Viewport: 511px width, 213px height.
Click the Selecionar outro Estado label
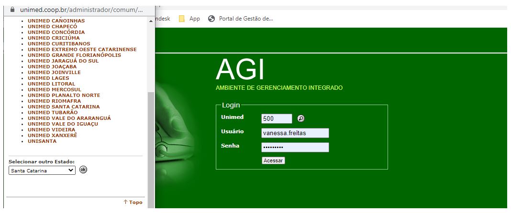coord(42,161)
